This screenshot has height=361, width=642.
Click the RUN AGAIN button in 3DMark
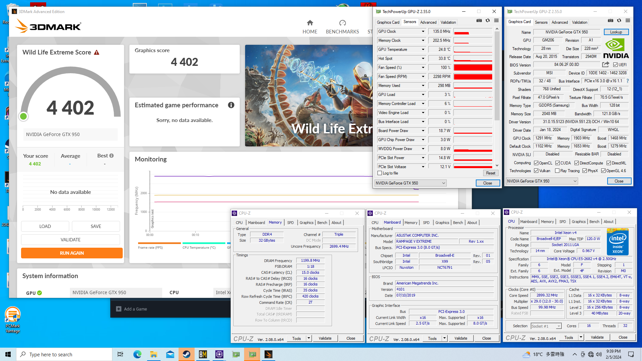tap(72, 253)
